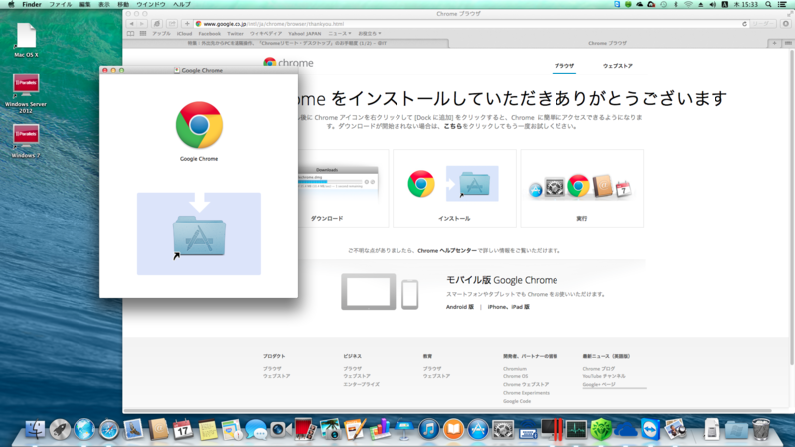Image resolution: width=795 pixels, height=447 pixels.
Task: Open Photo Booth icon in the Dock
Action: click(305, 430)
